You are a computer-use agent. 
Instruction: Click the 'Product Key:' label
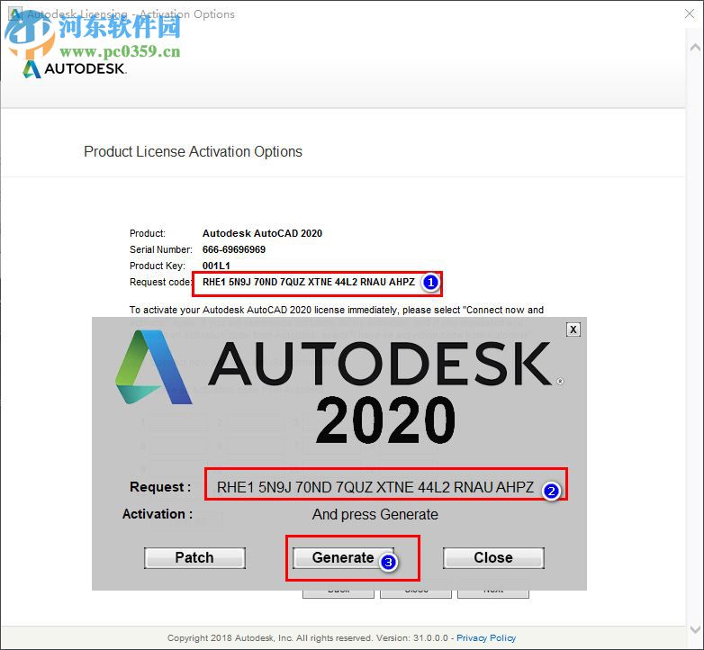[x=158, y=266]
